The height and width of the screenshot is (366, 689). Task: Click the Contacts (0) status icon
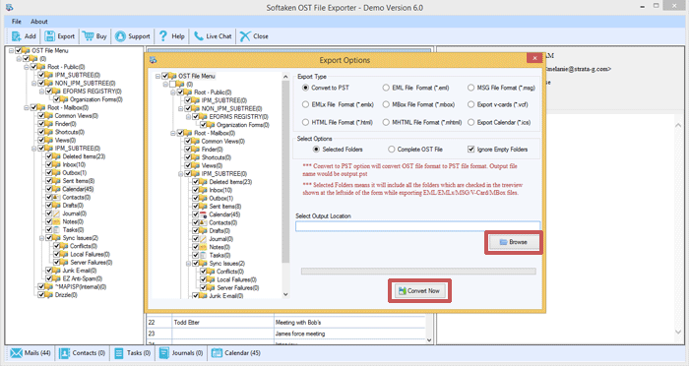(64, 353)
